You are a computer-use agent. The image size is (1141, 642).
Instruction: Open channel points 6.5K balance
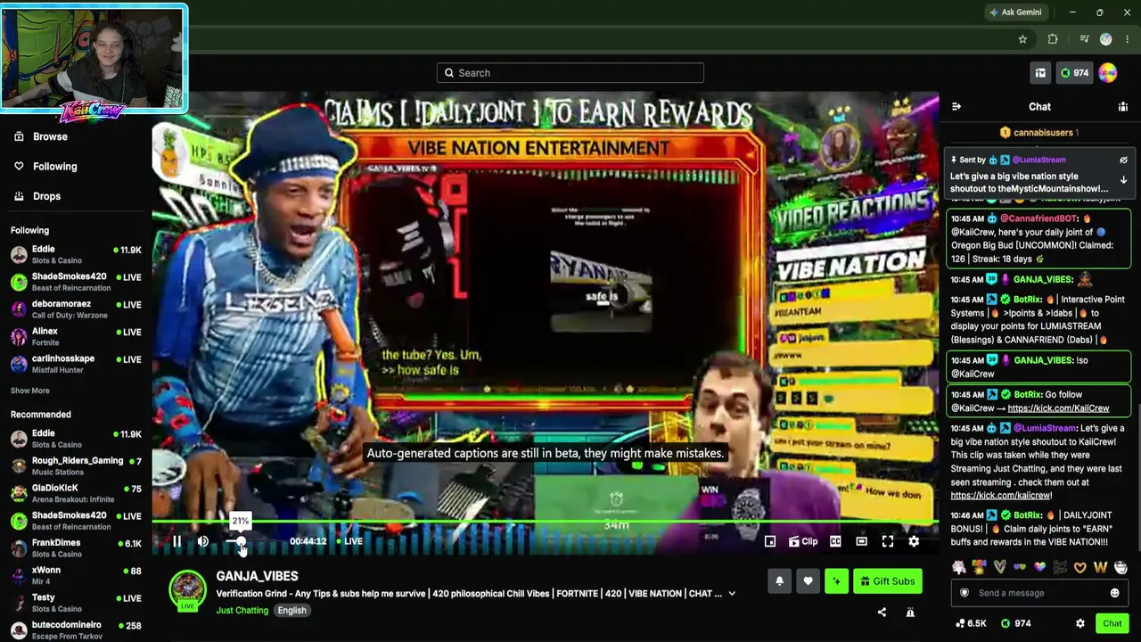(x=971, y=623)
